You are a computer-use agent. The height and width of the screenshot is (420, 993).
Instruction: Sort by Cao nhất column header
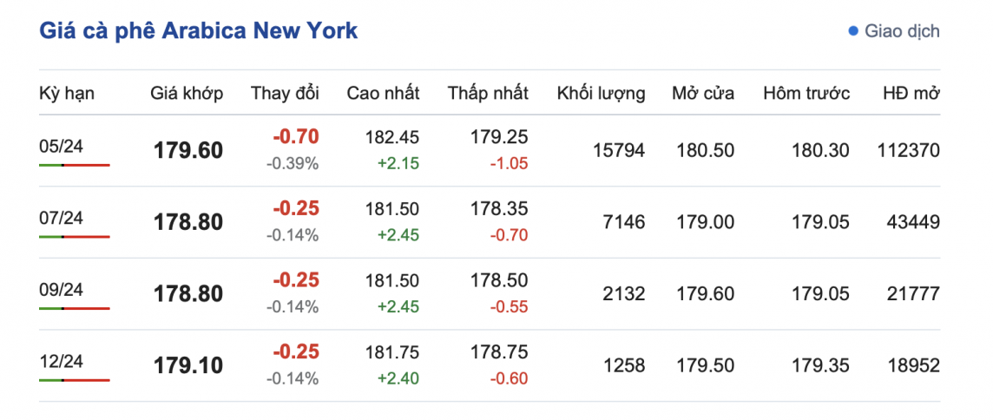[x=383, y=93]
